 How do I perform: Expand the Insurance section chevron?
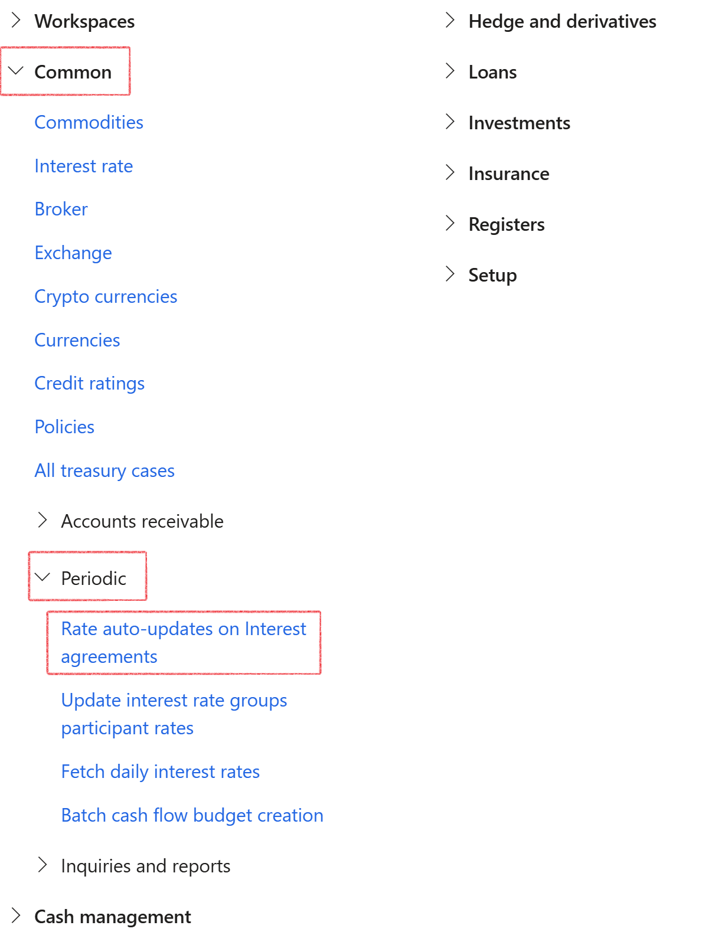pyautogui.click(x=450, y=173)
